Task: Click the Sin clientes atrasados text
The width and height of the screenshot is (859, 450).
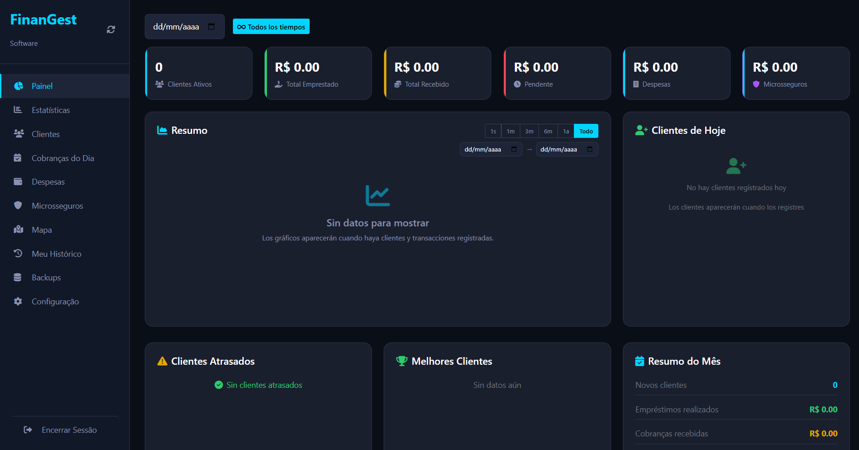Action: click(x=264, y=385)
